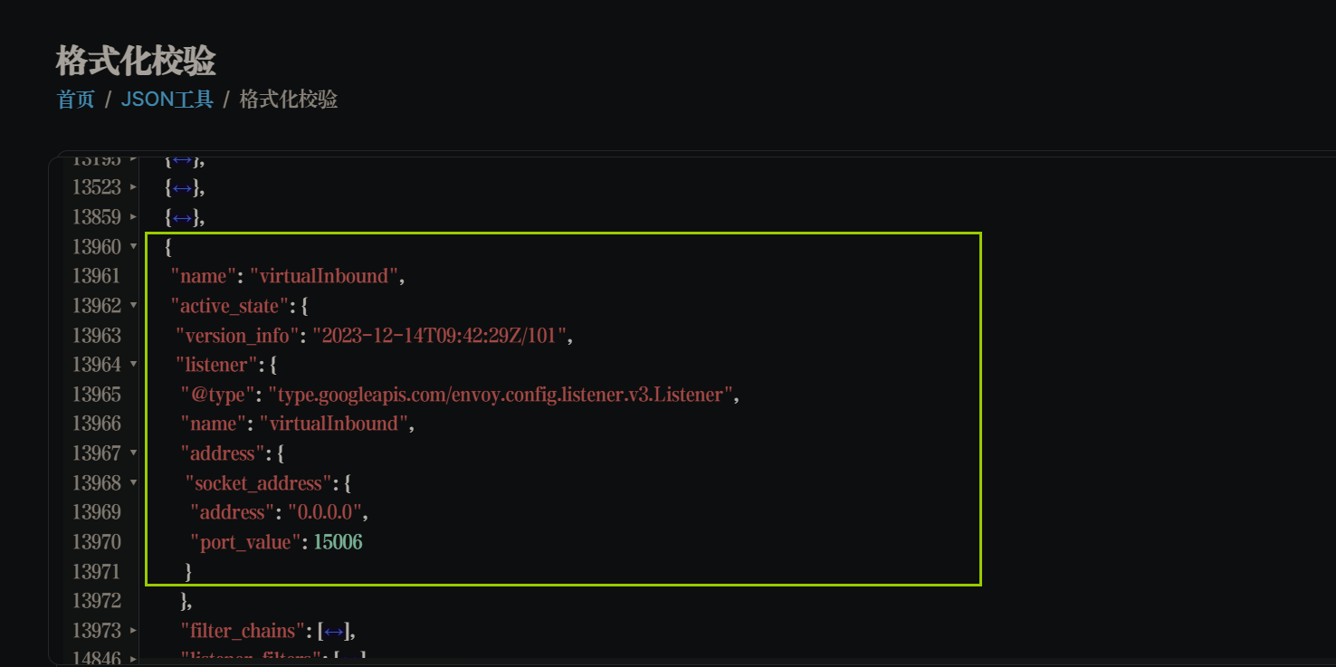Screen dimensions: 1336x667
Task: Click the version_info timestamp string value
Action: tap(442, 336)
